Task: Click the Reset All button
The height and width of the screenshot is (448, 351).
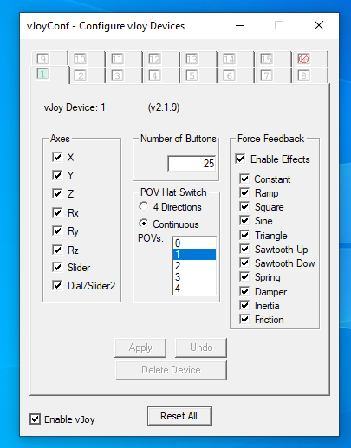Action: pos(179,416)
